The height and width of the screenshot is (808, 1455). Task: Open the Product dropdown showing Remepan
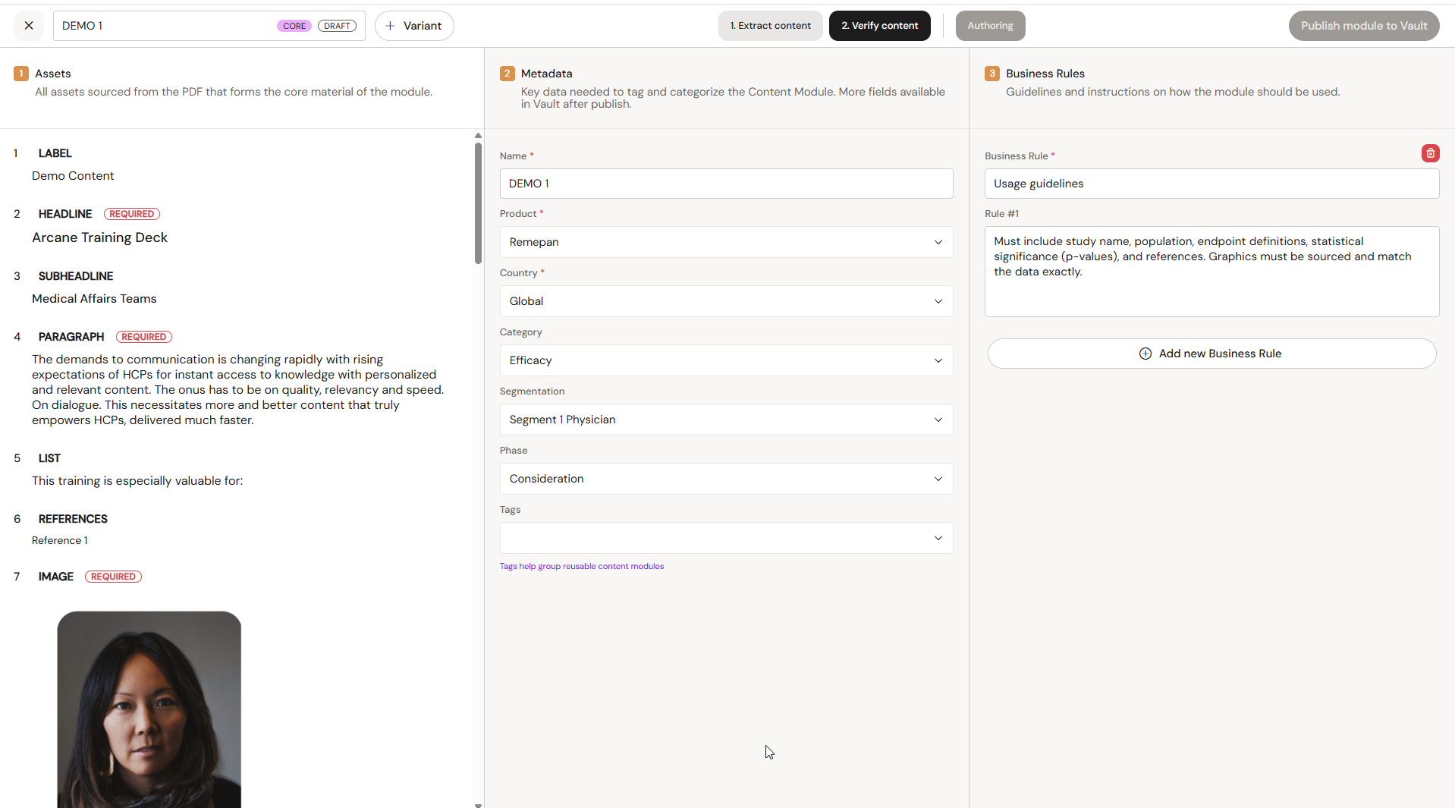coord(726,242)
